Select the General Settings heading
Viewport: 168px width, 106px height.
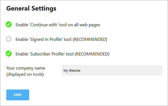(31, 8)
